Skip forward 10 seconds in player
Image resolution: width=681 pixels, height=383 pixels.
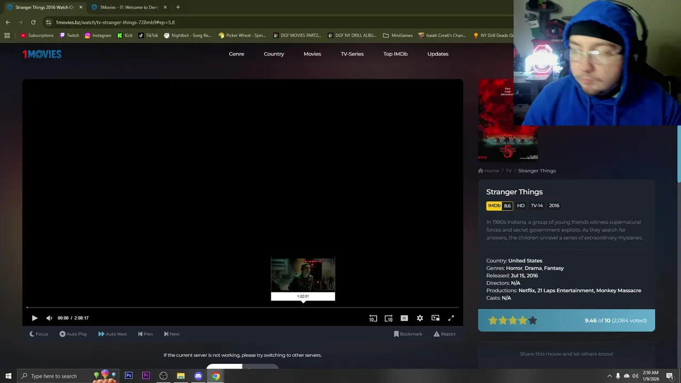point(389,318)
